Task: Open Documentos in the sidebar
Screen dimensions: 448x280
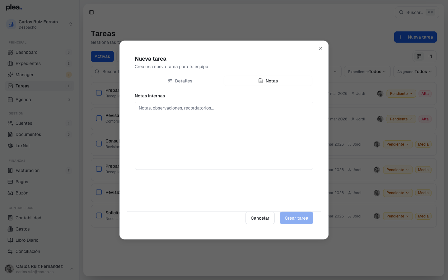Action: click(x=40, y=134)
